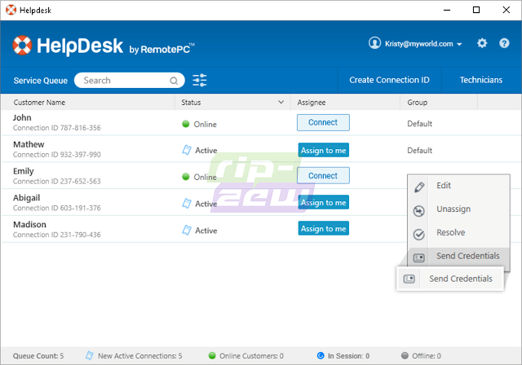This screenshot has width=522, height=365.
Task: Click the Assignee column header
Action: point(312,103)
